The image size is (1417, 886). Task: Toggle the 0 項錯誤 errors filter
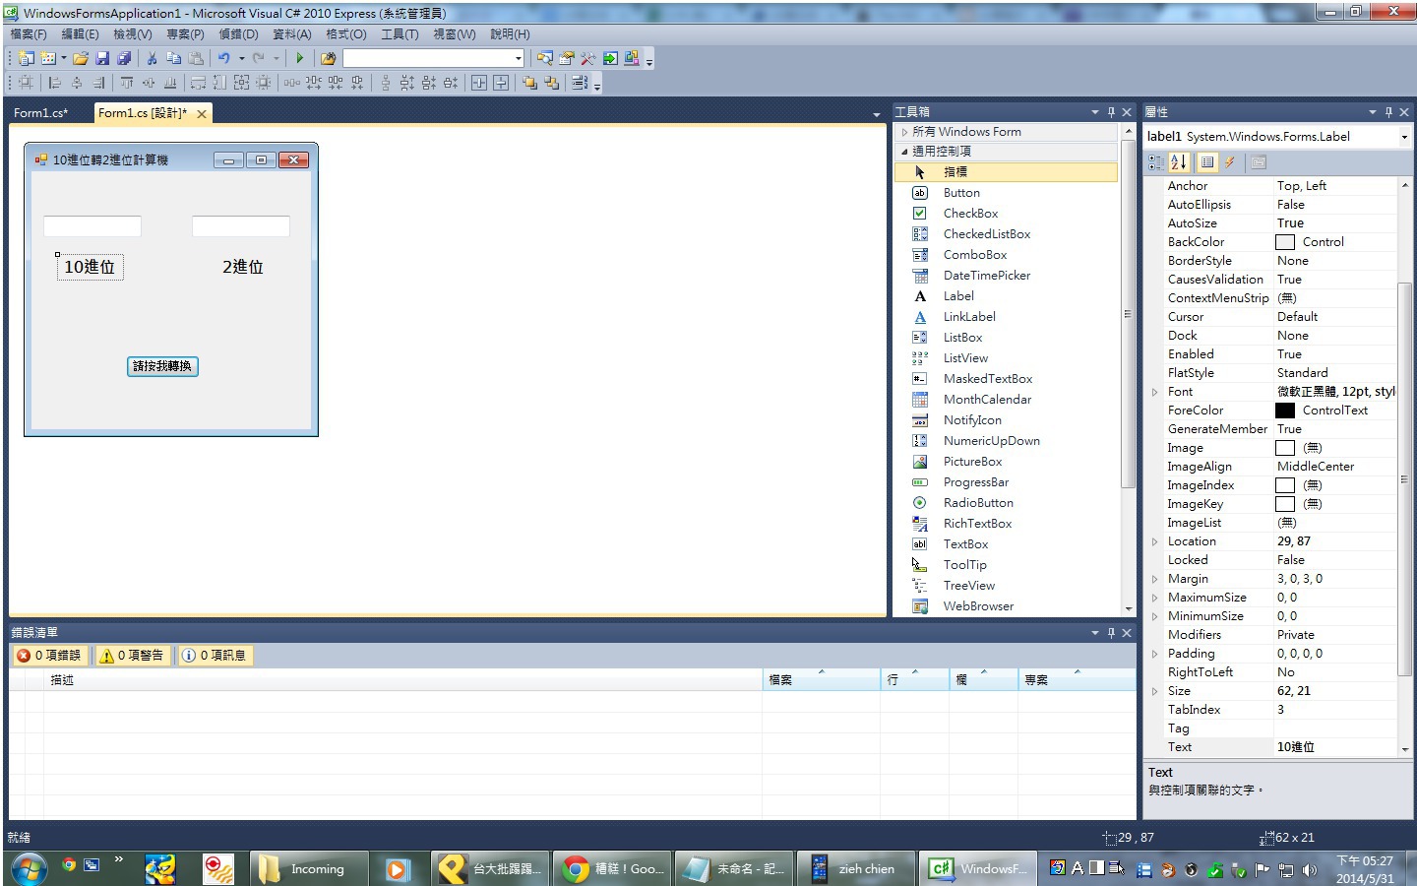tap(50, 656)
